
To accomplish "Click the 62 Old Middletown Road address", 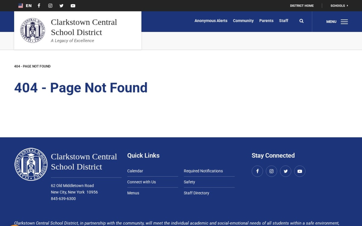I will tap(72, 186).
